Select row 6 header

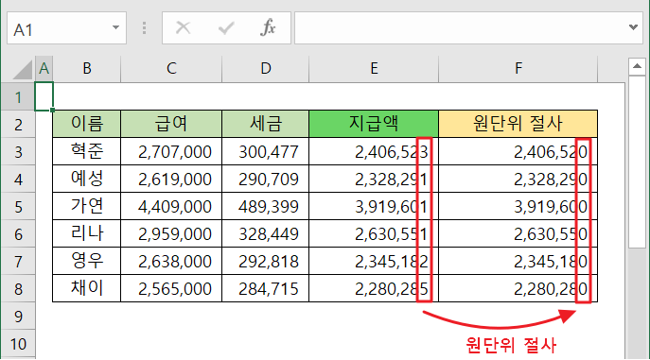[18, 233]
